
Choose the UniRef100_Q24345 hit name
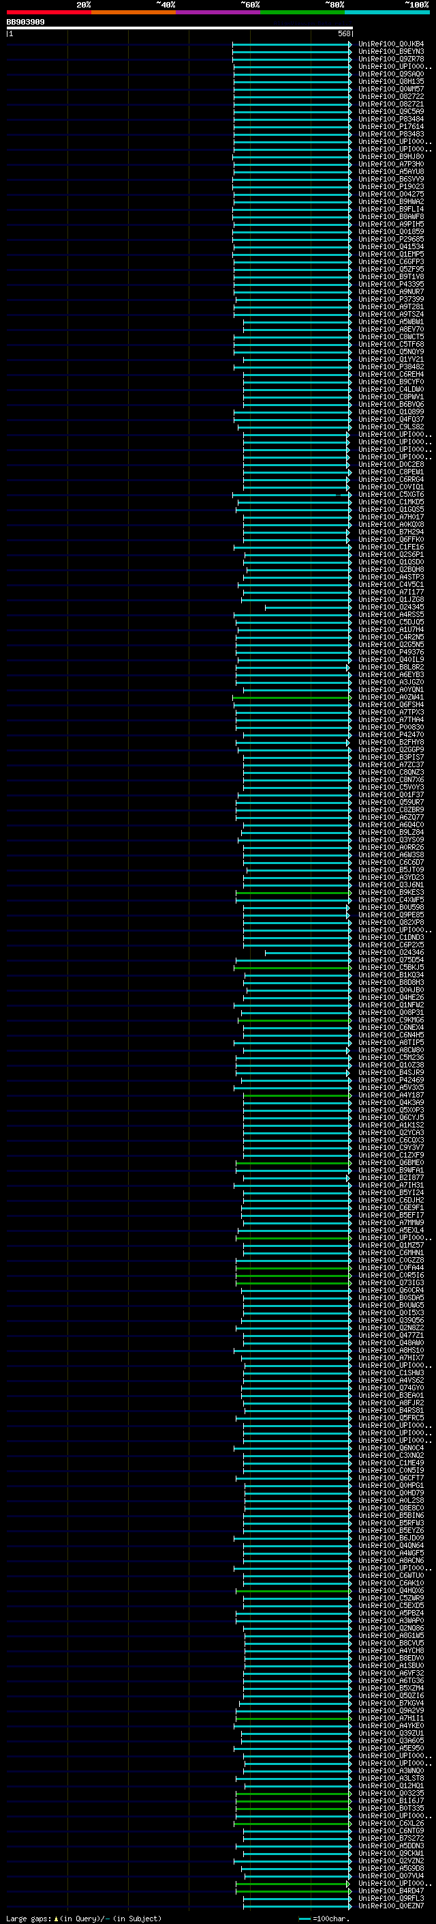point(391,607)
